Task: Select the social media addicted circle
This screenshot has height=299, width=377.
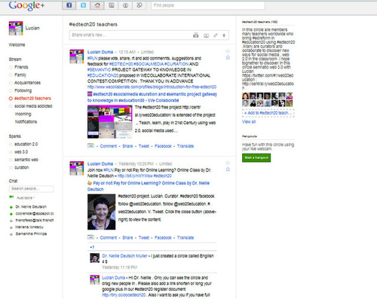Action: pos(33,106)
